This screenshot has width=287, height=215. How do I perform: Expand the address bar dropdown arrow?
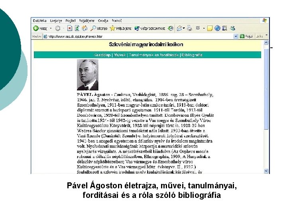[236, 37]
